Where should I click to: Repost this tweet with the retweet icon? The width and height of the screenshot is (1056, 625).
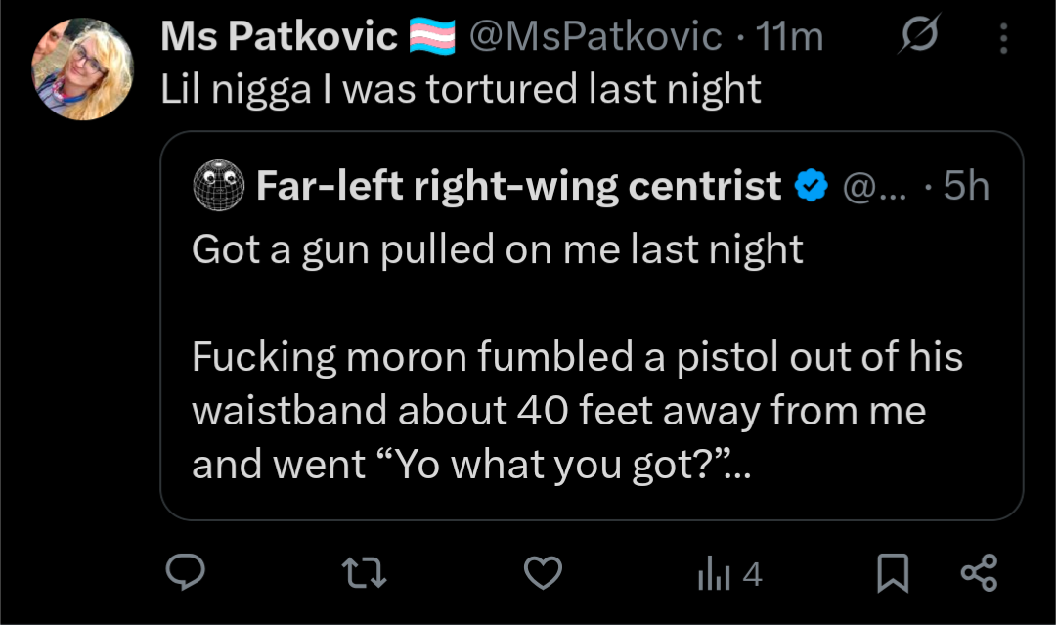point(366,574)
